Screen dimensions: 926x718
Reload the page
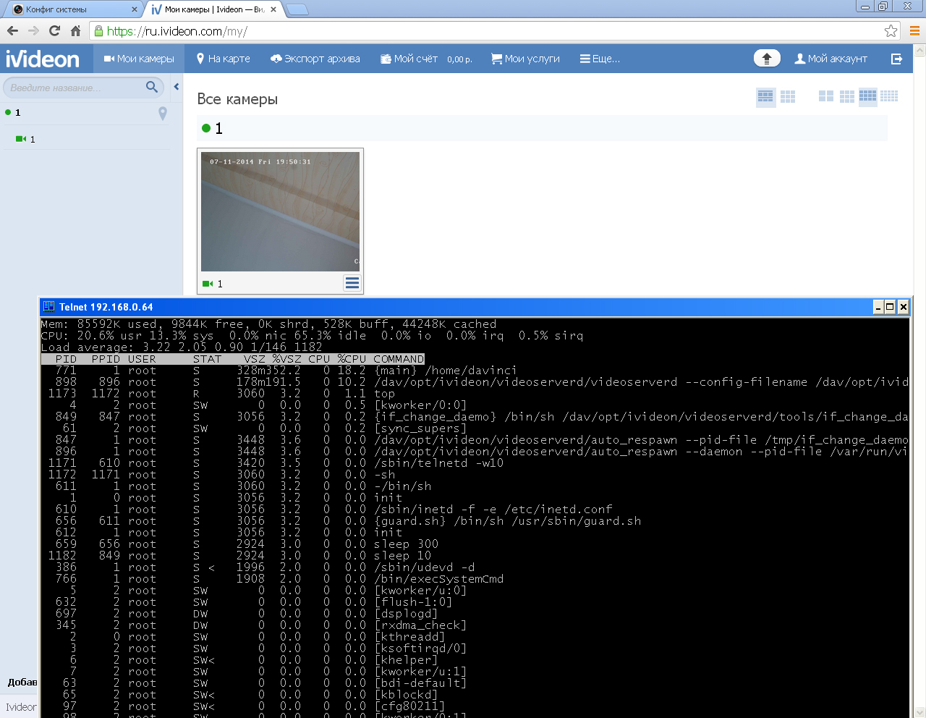54,31
